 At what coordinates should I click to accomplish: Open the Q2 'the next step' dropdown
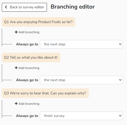(x=81, y=80)
